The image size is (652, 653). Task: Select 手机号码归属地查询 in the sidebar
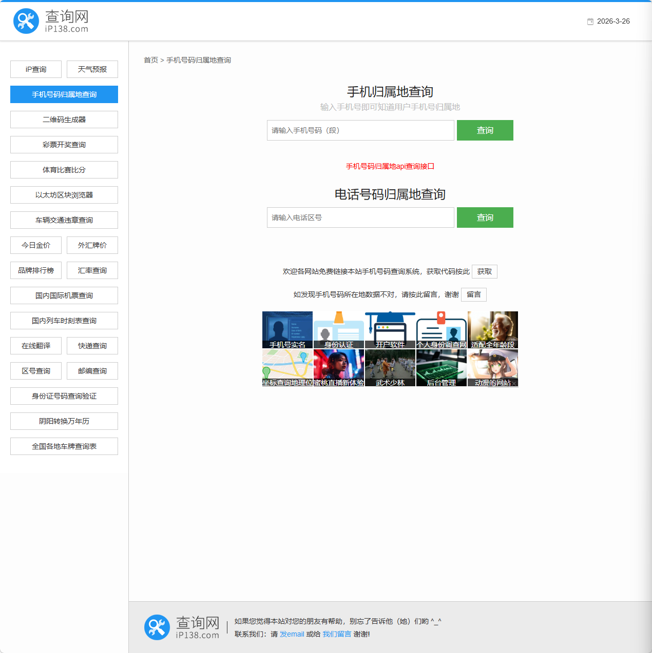64,94
